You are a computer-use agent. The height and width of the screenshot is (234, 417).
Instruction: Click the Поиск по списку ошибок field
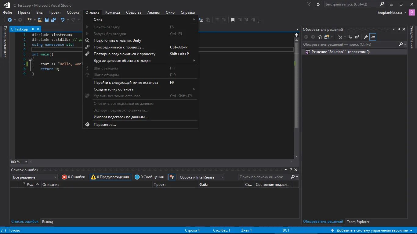[x=264, y=177]
